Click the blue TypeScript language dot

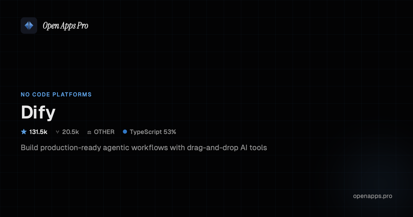125,132
